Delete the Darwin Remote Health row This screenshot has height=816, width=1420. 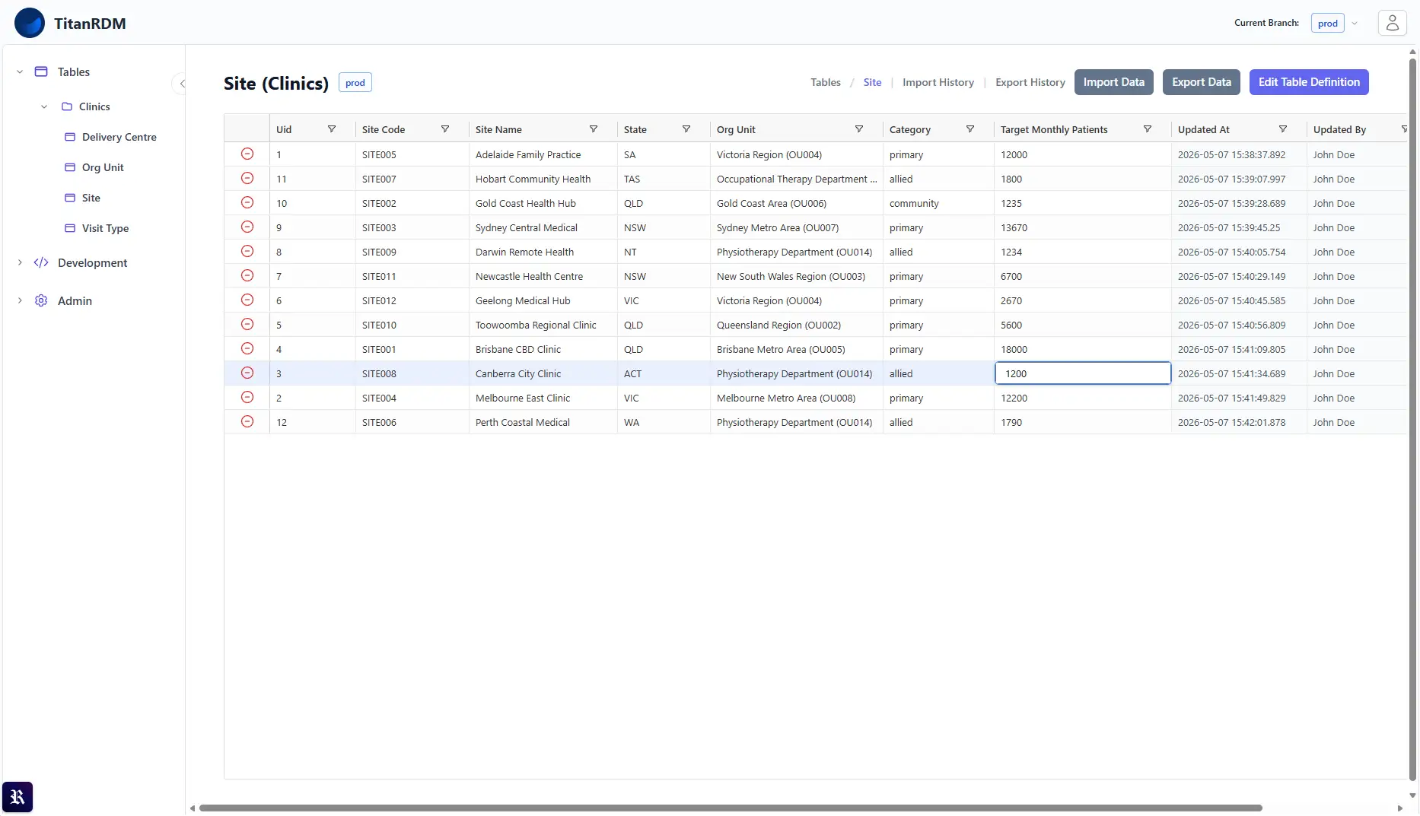247,251
